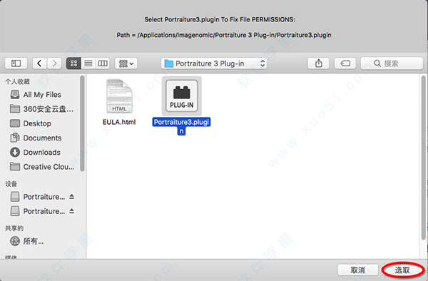The width and height of the screenshot is (428, 281).
Task: Open All My Files in sidebar
Action: coord(42,95)
